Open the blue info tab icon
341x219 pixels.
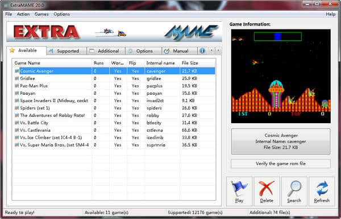(202, 51)
